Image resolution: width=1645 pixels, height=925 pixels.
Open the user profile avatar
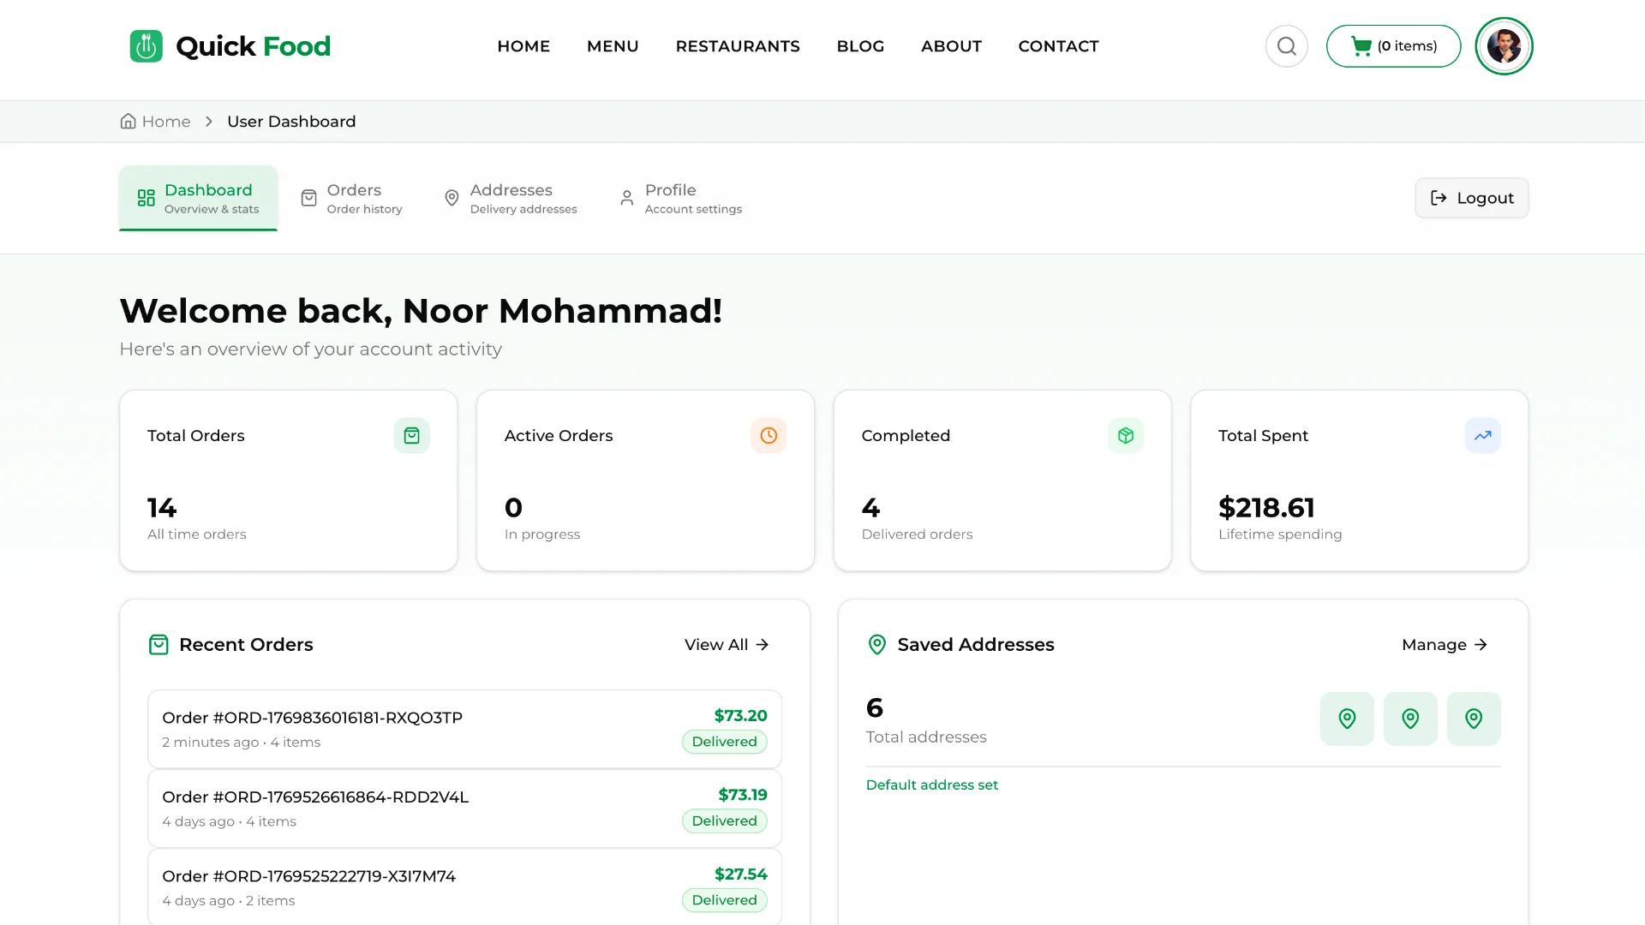(x=1504, y=45)
